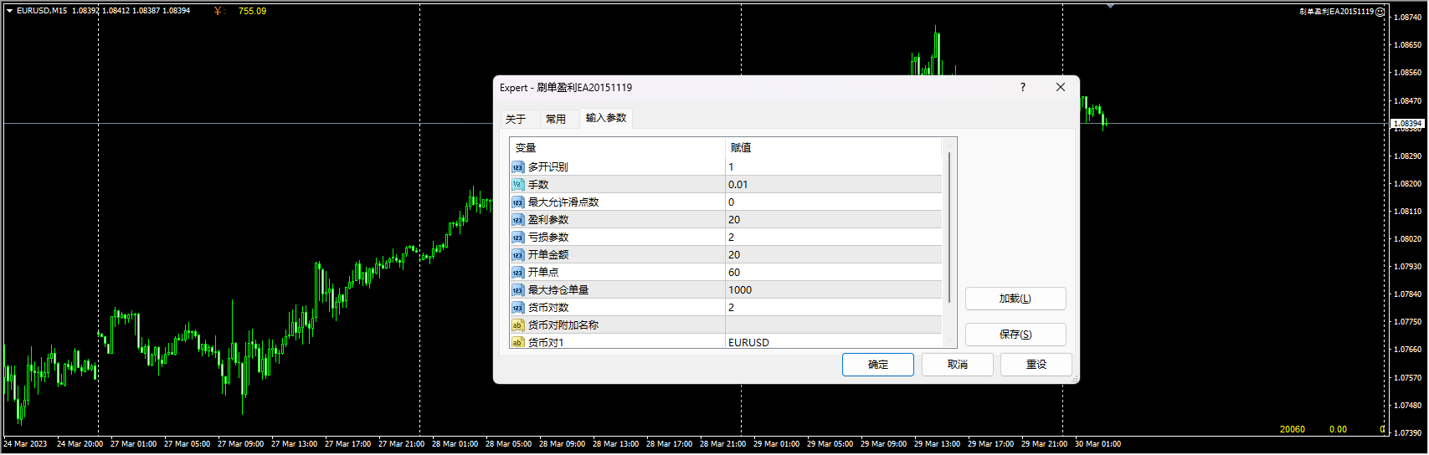Click the icon beside 最大持仓单量
The image size is (1429, 455).
click(x=517, y=290)
